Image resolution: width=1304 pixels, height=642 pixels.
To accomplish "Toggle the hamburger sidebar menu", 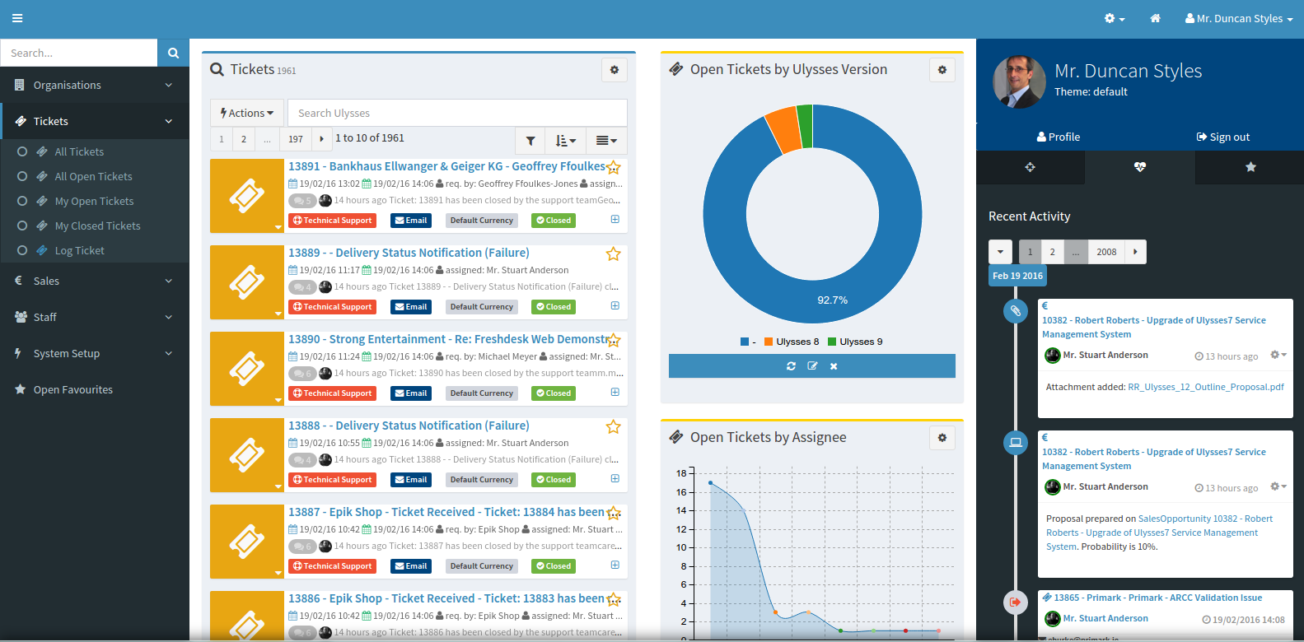I will pos(17,18).
